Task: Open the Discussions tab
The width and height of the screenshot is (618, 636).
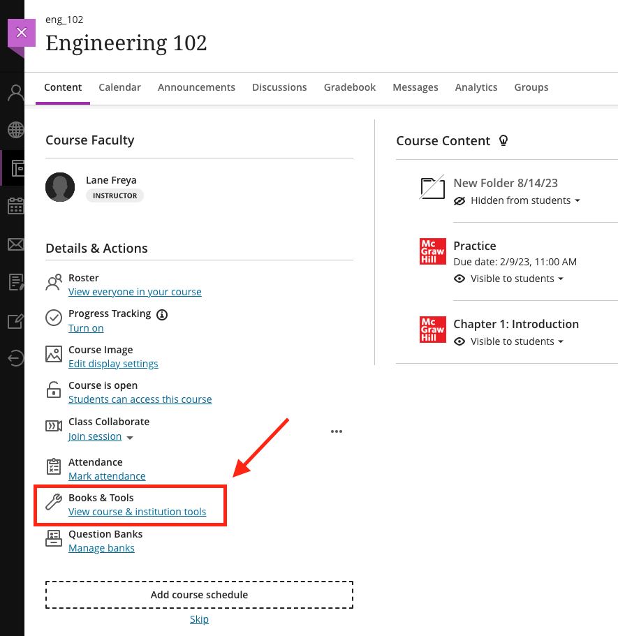Action: click(279, 87)
